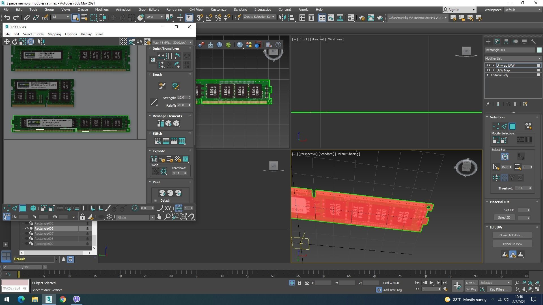
Task: Toggle Polygon mode in Selection rollout
Action: click(512, 126)
